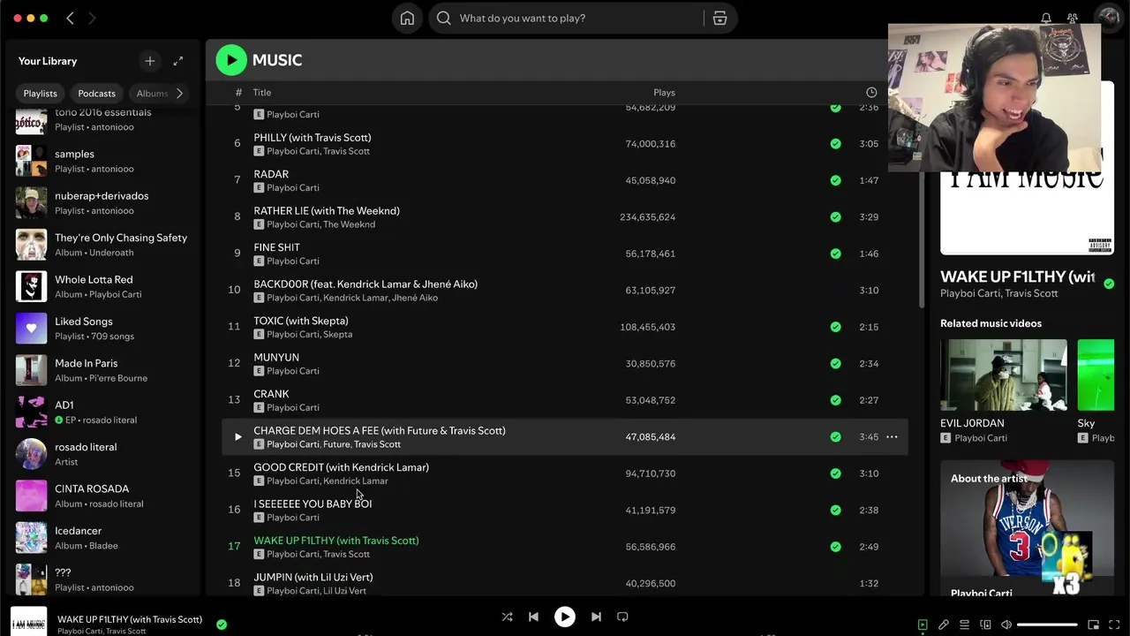Viewport: 1130px width, 636px height.
Task: Select track MUNYUN
Action: [x=565, y=363]
